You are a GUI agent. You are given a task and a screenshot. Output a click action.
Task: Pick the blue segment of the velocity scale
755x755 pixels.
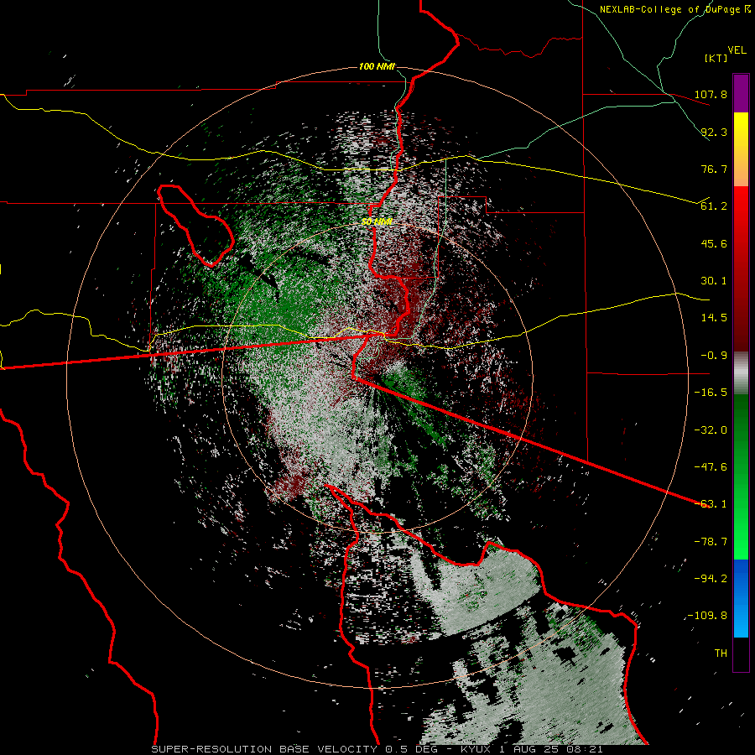tap(741, 598)
